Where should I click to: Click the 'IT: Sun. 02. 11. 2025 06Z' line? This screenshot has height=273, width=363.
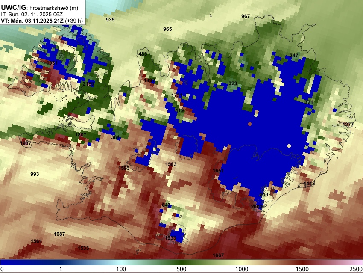(x=32, y=15)
